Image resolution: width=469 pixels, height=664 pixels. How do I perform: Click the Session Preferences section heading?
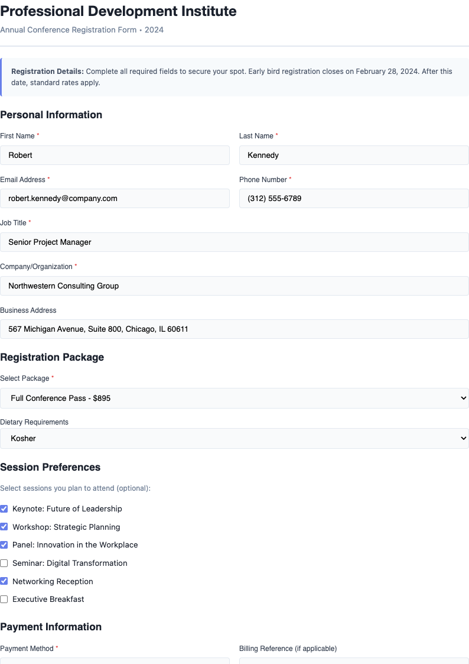pos(51,467)
